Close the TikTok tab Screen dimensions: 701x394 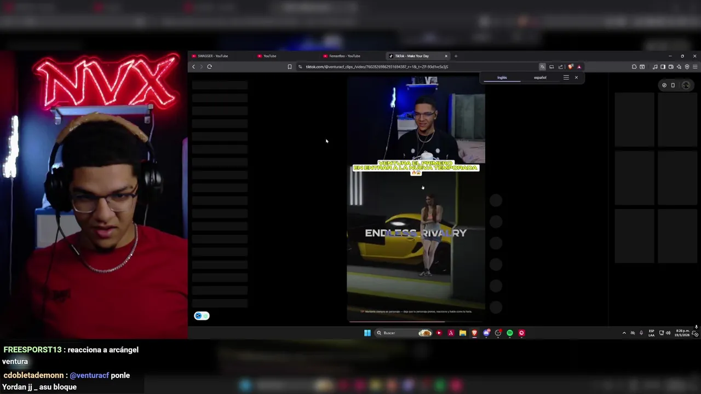[x=446, y=56]
